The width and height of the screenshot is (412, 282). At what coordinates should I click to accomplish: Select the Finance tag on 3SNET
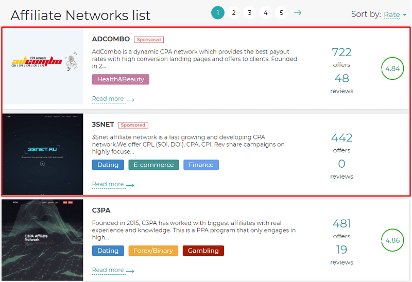[x=201, y=165]
